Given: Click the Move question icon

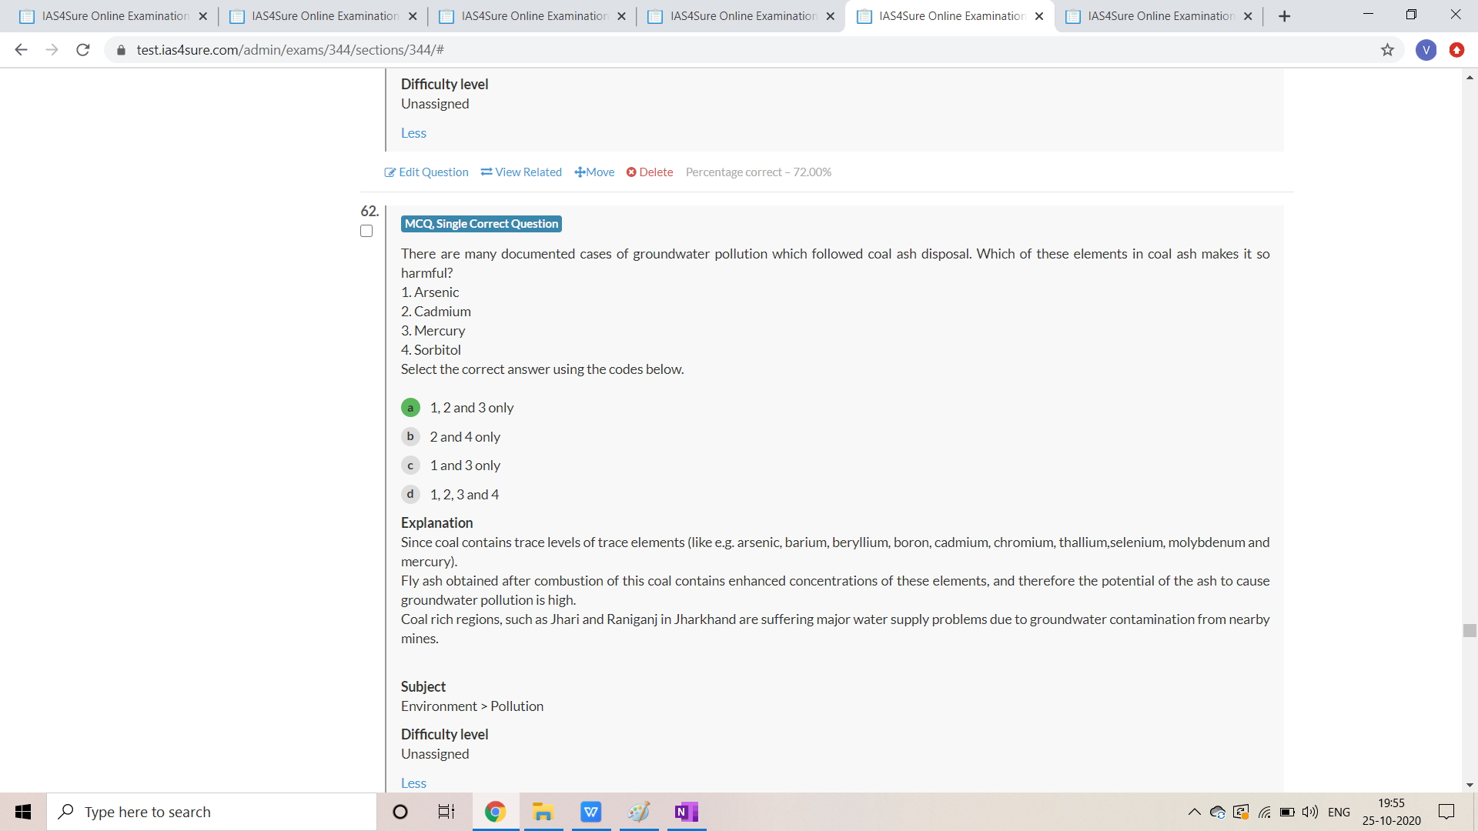Looking at the screenshot, I should pos(580,172).
